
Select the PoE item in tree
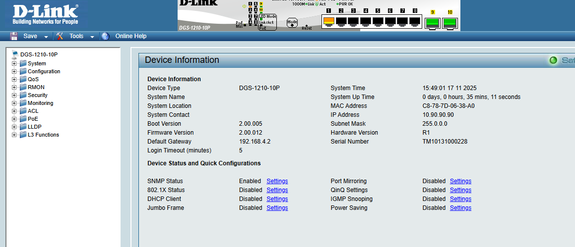click(x=32, y=119)
